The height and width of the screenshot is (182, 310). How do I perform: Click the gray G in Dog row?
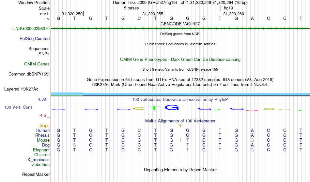click(x=74, y=145)
